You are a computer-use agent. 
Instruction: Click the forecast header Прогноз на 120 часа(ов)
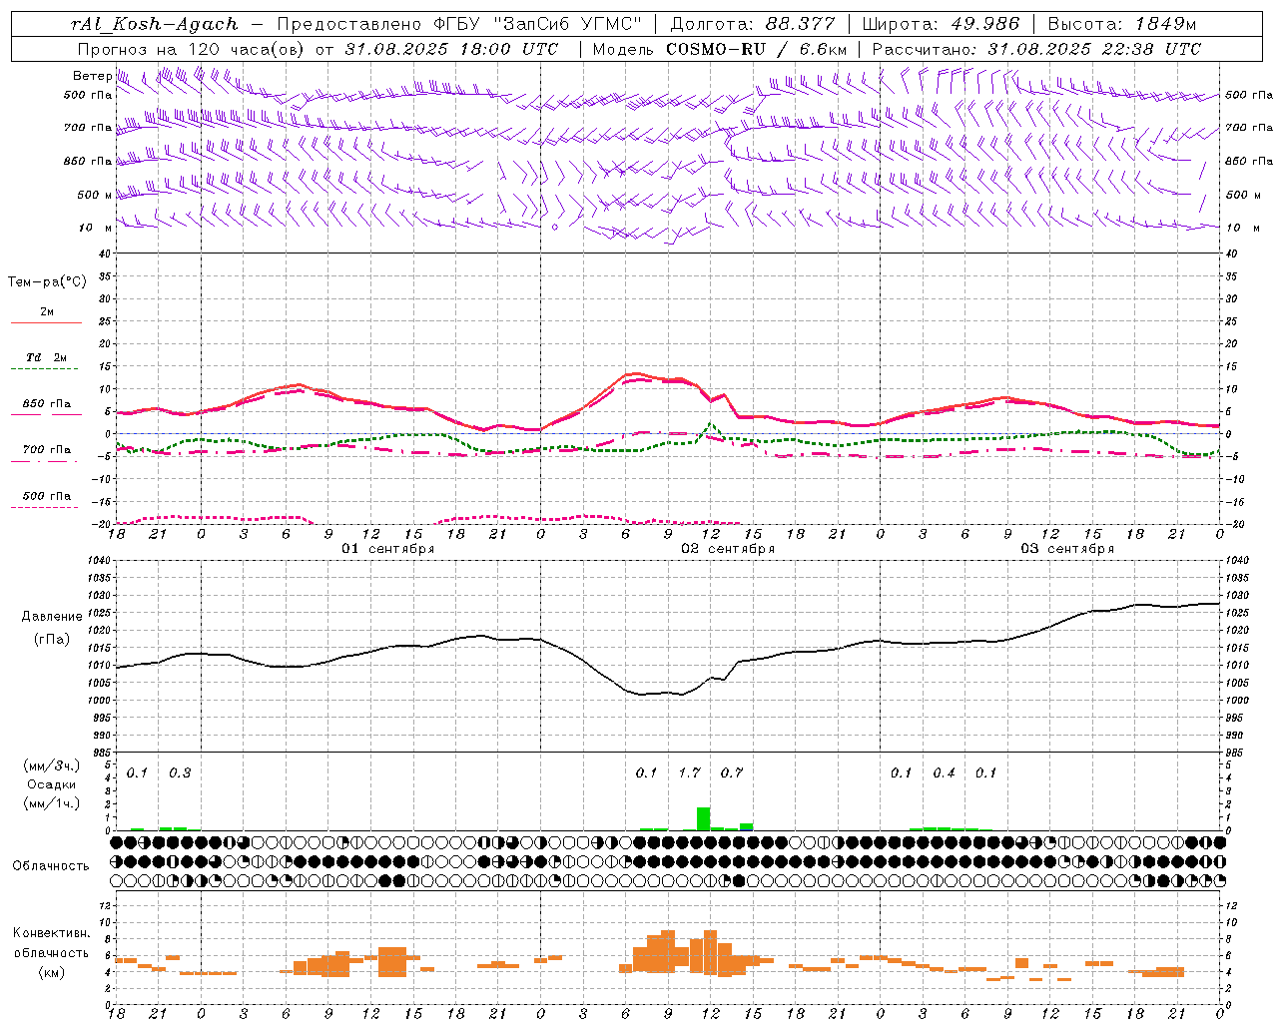click(x=192, y=49)
